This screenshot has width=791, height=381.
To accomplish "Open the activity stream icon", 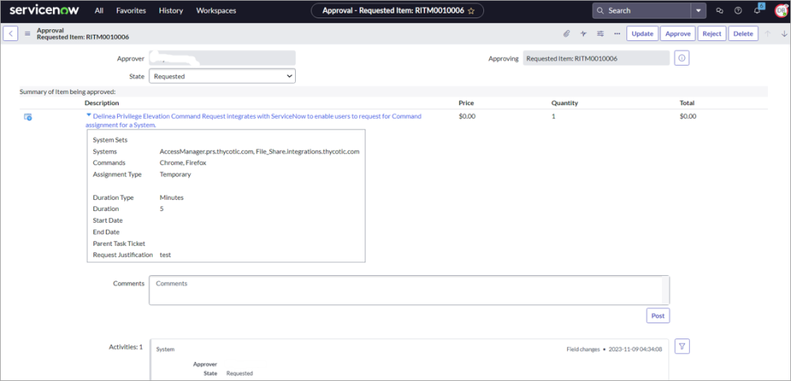I will tap(584, 34).
